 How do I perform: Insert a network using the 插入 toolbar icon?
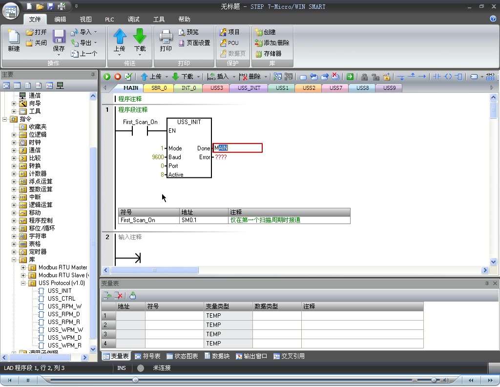pos(218,77)
